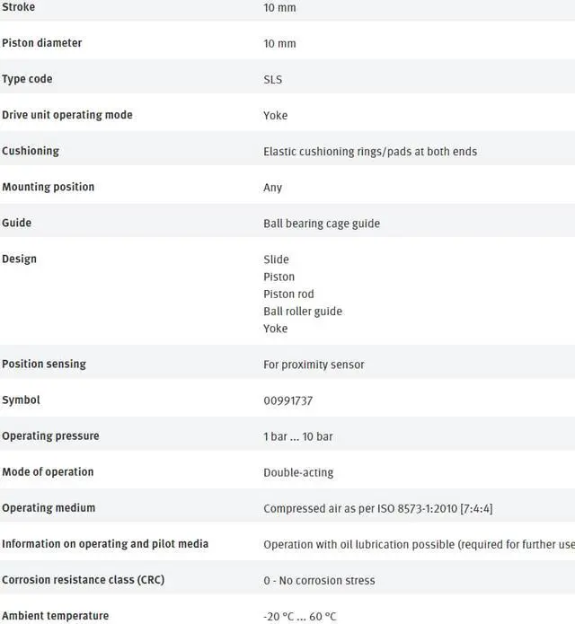Viewport: 575px width, 624px height.
Task: Click 'For proximity sensor' value
Action: pos(314,365)
